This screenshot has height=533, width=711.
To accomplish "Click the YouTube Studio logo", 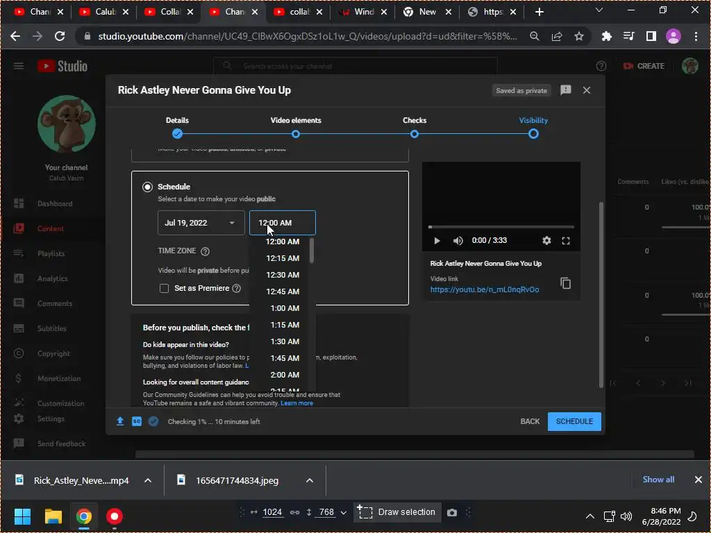I will [x=62, y=66].
